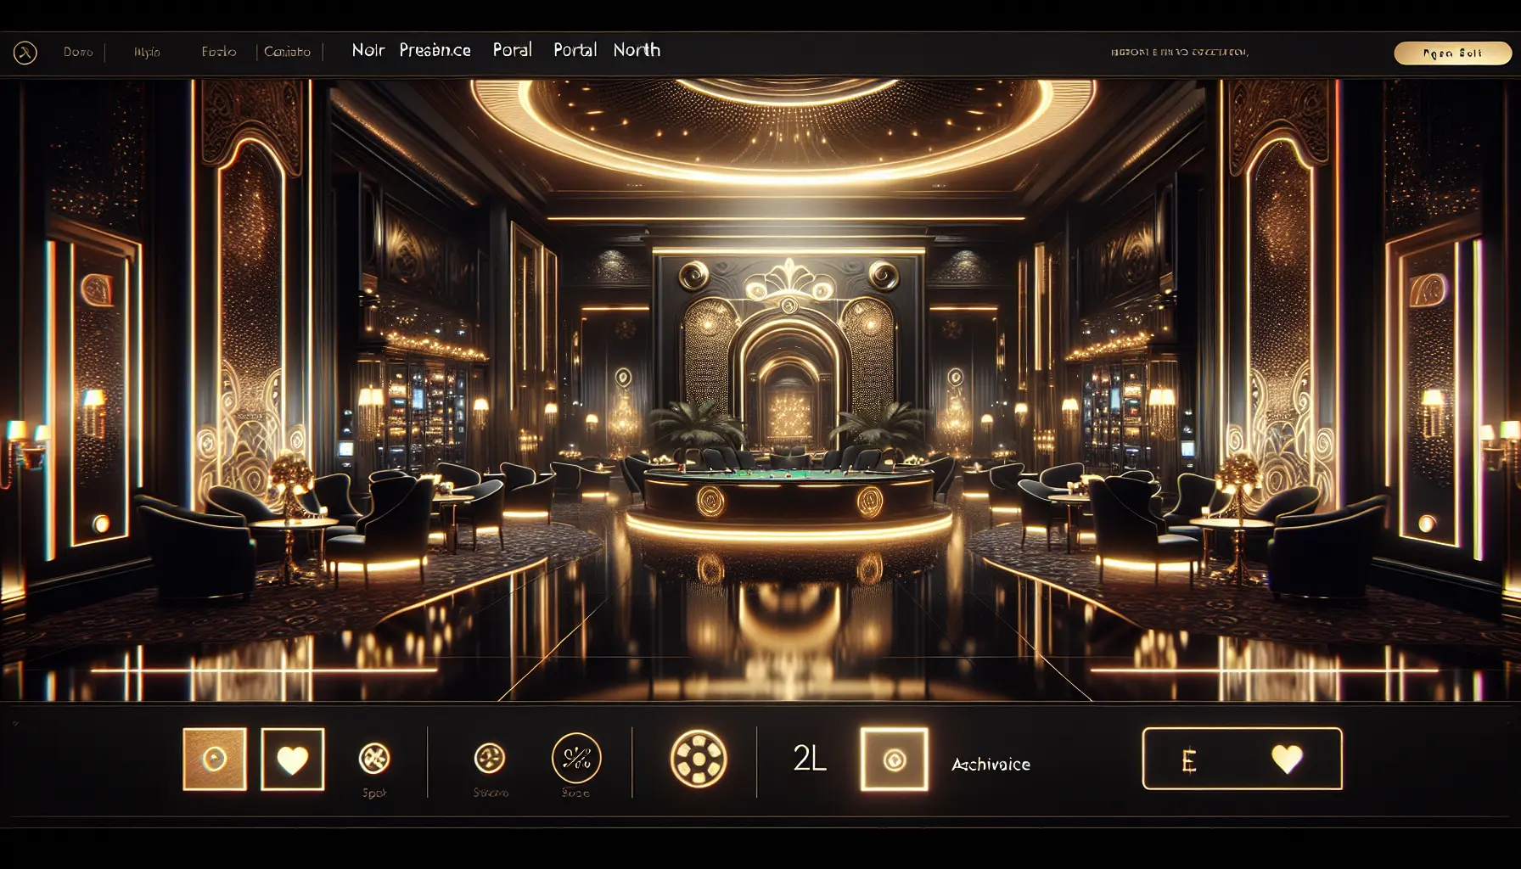Select the Portal item in the top menu bar
The width and height of the screenshot is (1521, 869).
pyautogui.click(x=574, y=50)
